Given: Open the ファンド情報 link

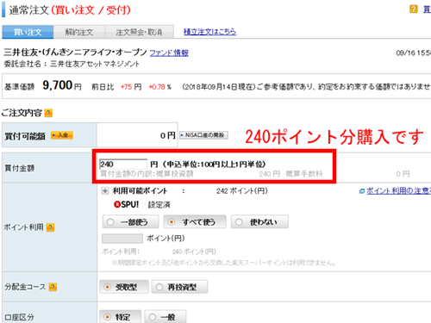Looking at the screenshot, I should tap(169, 53).
